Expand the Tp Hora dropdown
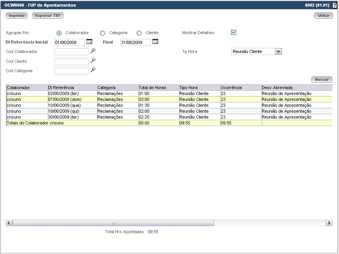 [278, 51]
